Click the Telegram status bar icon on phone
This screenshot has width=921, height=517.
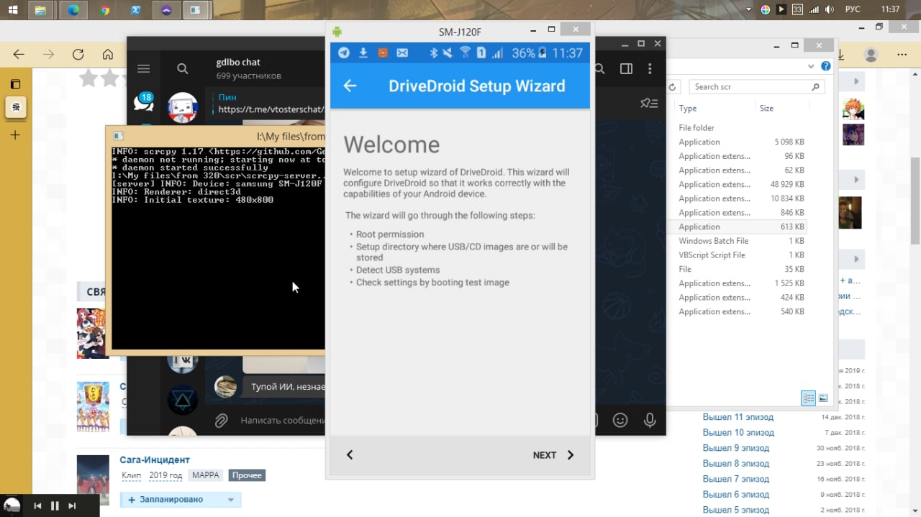tap(344, 53)
